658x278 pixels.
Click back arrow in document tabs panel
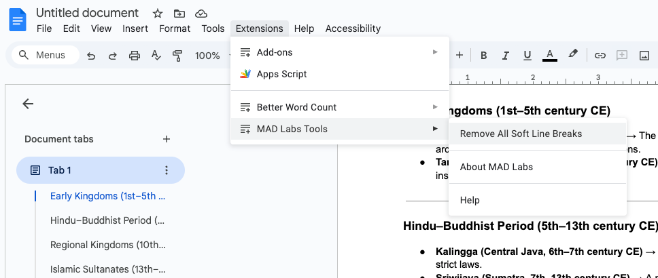click(28, 104)
